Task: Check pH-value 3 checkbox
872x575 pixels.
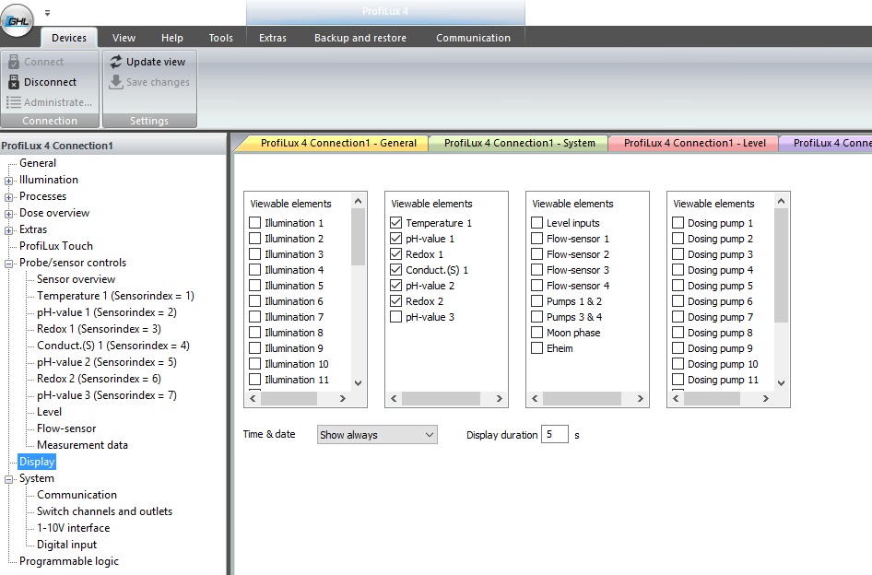Action: (x=396, y=316)
